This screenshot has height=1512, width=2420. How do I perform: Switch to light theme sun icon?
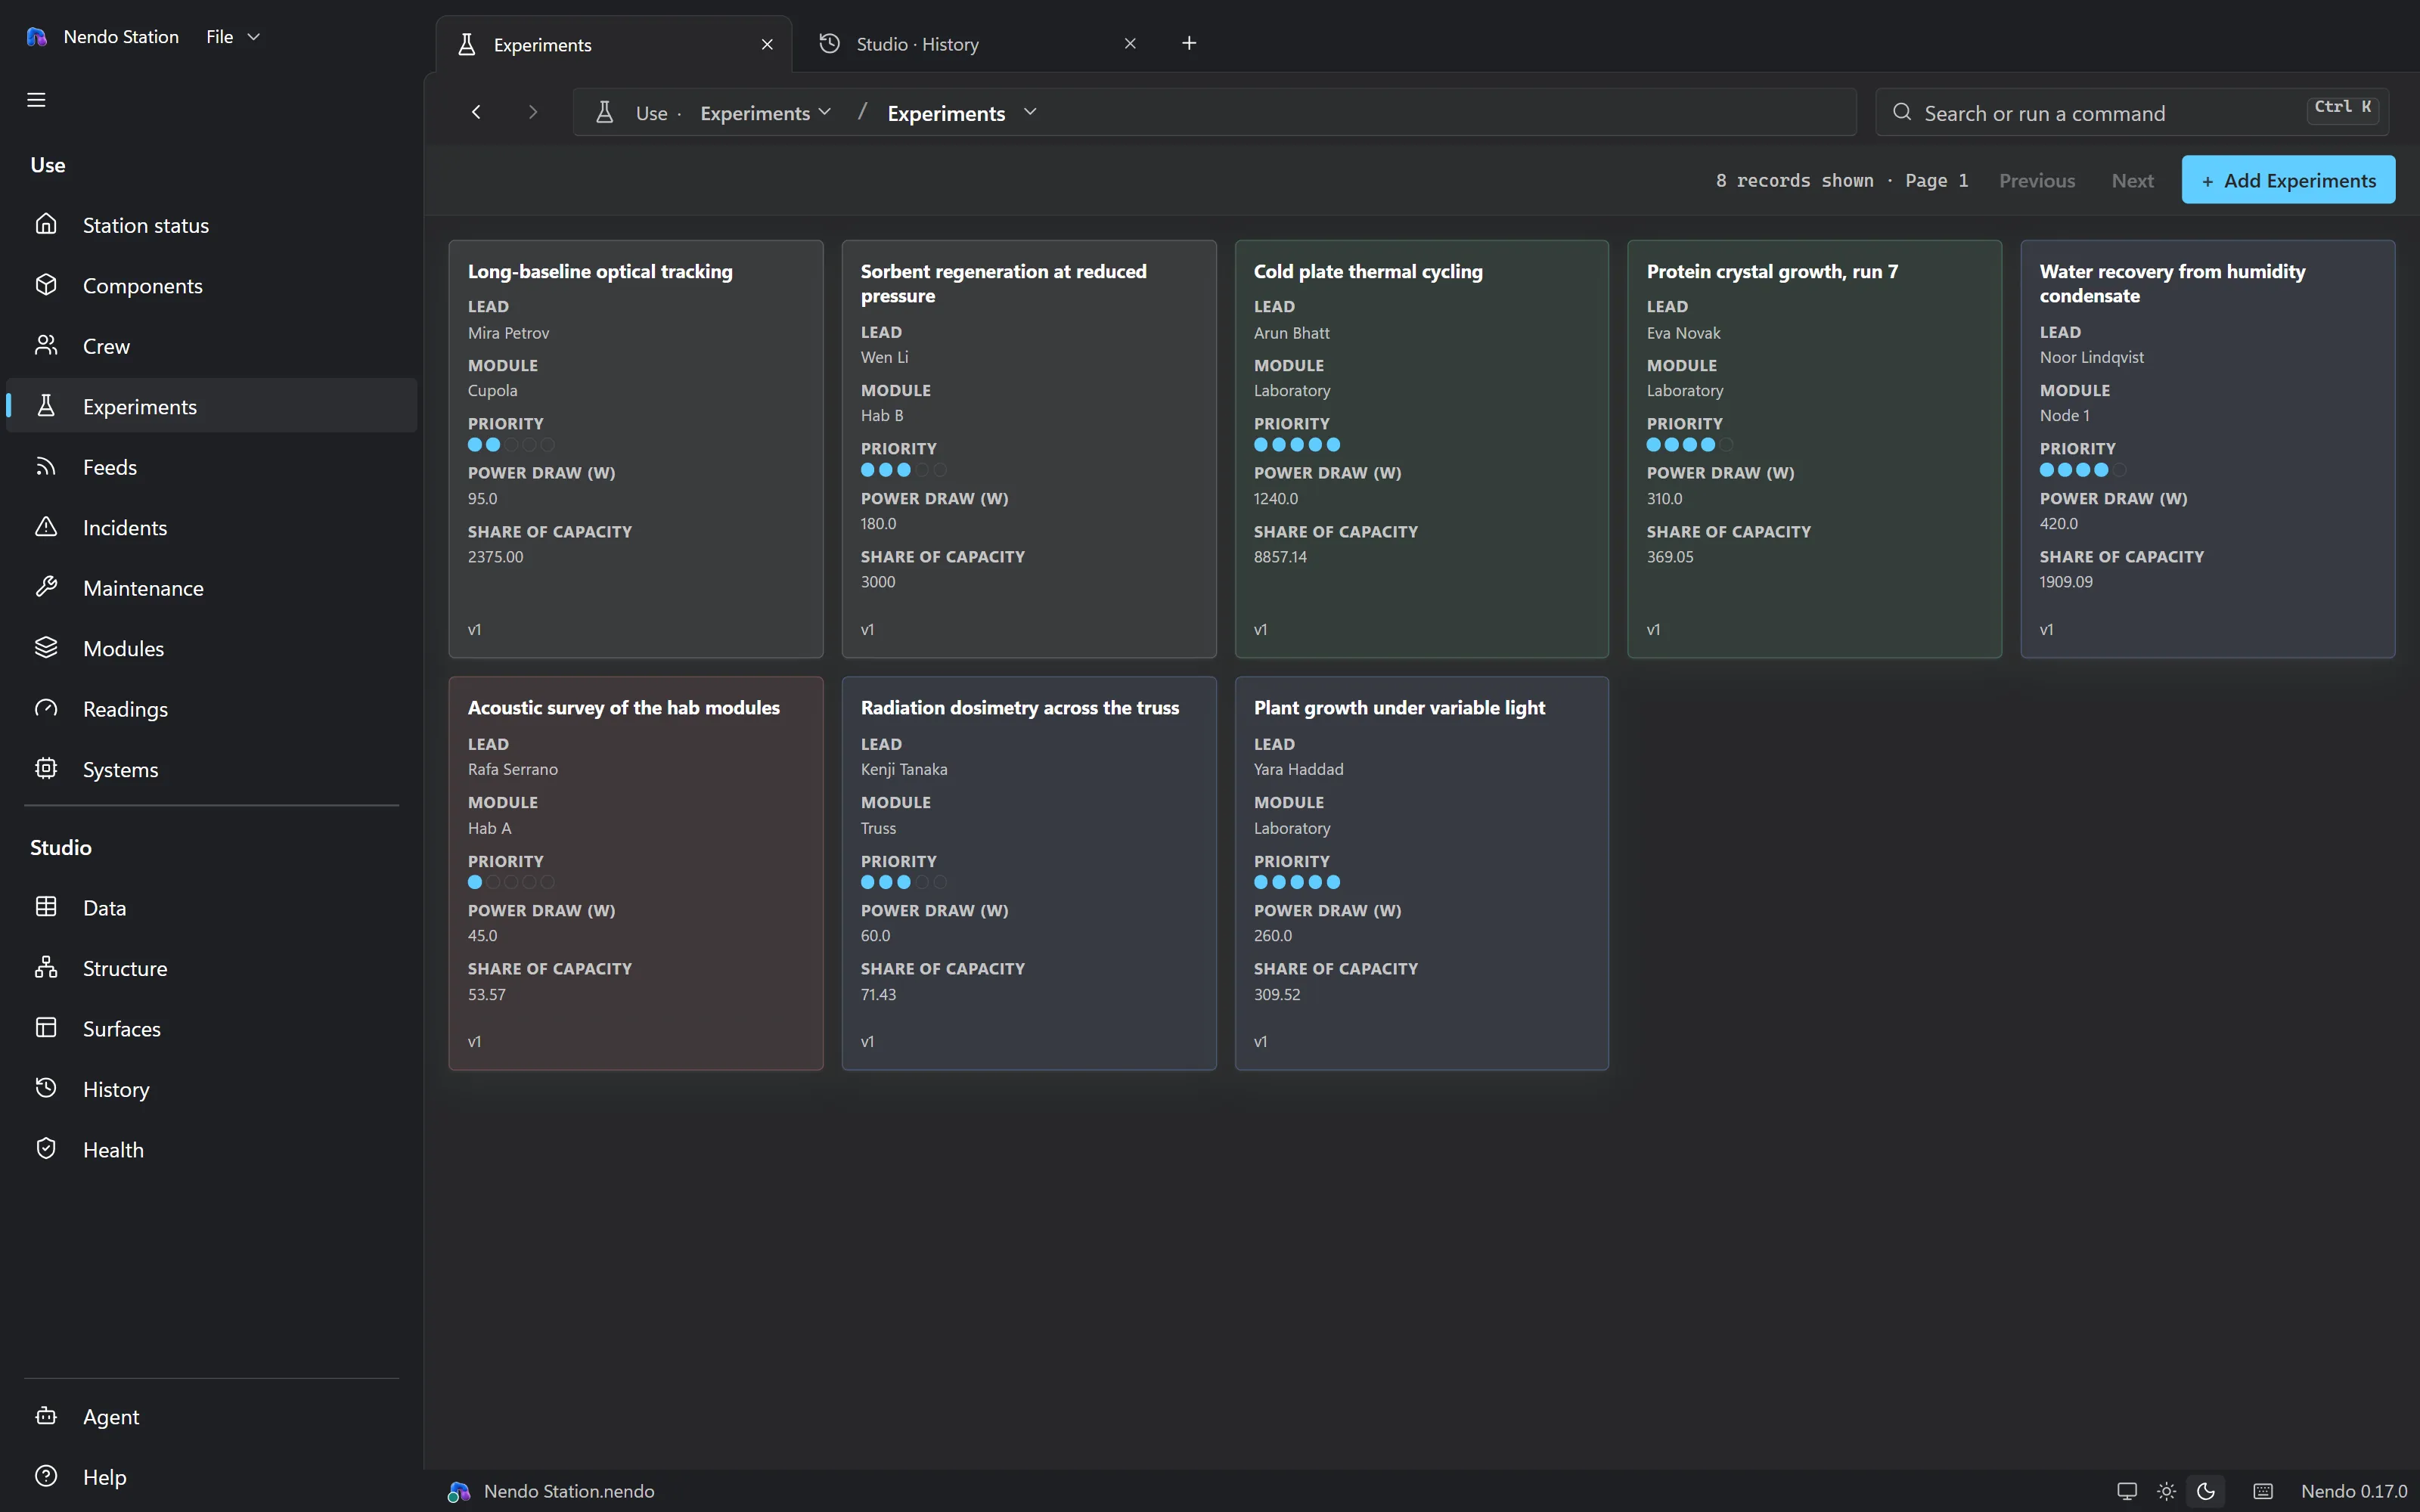point(2166,1491)
